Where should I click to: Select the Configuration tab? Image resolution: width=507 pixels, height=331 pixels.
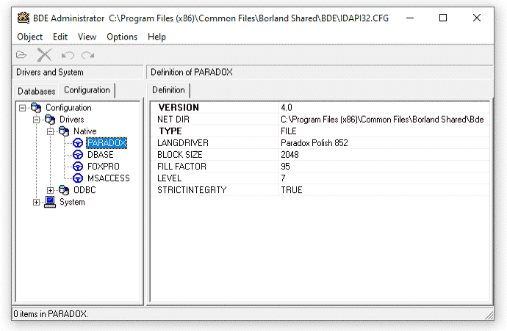coord(87,90)
